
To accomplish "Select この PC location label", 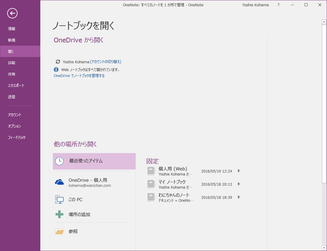I will 76,199.
